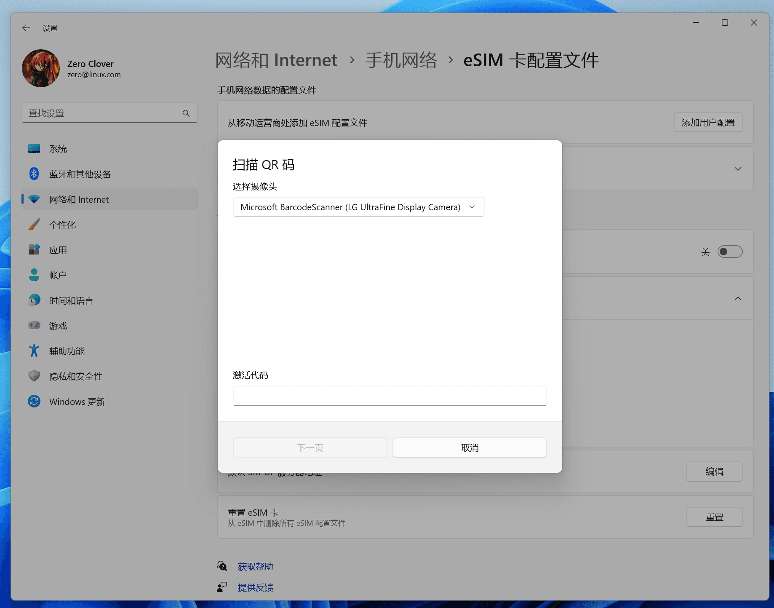
Task: Open 应用 apps icon
Action: pos(34,250)
